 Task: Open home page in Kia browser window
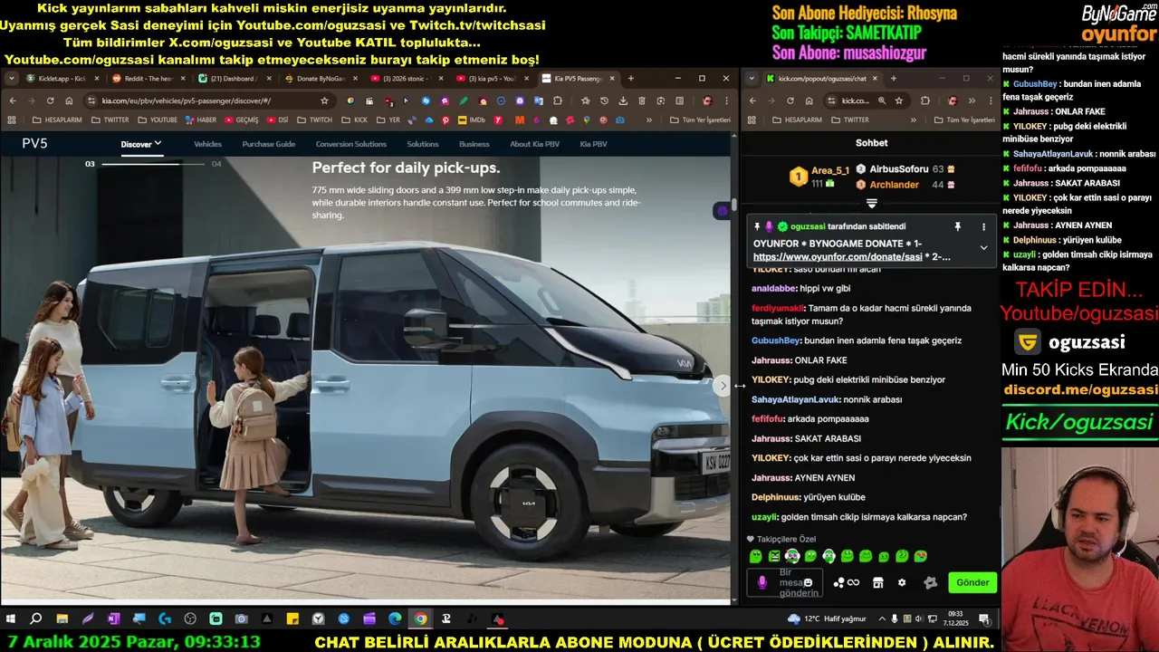pyautogui.click(x=69, y=101)
